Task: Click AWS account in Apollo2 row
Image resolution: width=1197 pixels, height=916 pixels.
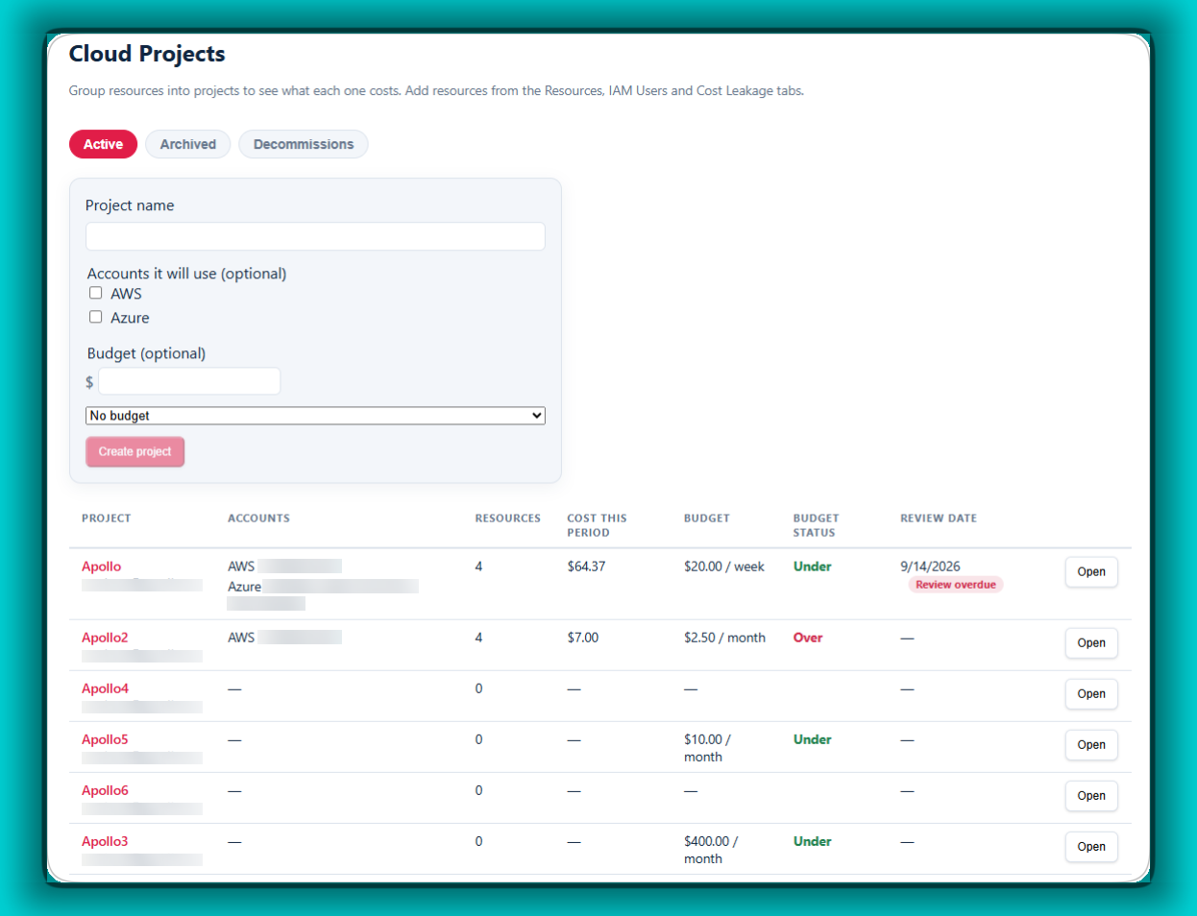Action: pos(284,638)
